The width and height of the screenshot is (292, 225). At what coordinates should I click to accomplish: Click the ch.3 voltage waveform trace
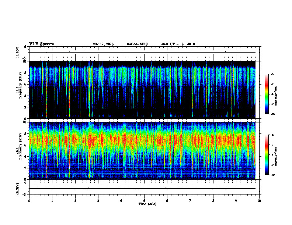pyautogui.click(x=142, y=189)
